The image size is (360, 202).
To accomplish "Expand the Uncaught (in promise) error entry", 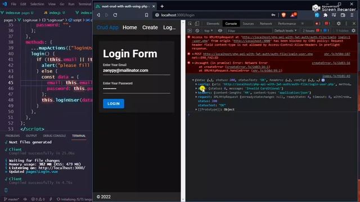I will (193, 63).
